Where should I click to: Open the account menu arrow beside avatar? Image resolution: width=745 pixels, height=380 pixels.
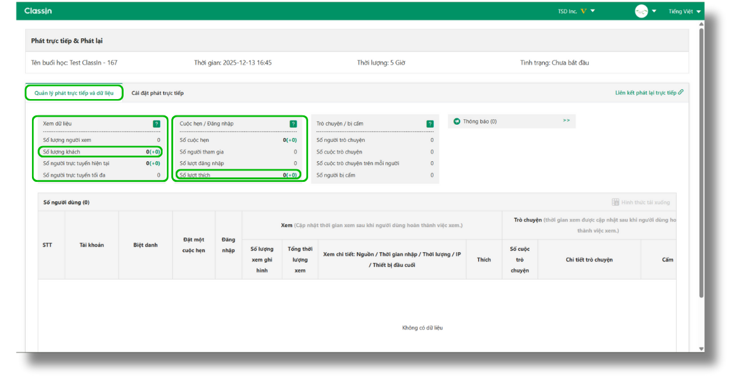(x=654, y=11)
